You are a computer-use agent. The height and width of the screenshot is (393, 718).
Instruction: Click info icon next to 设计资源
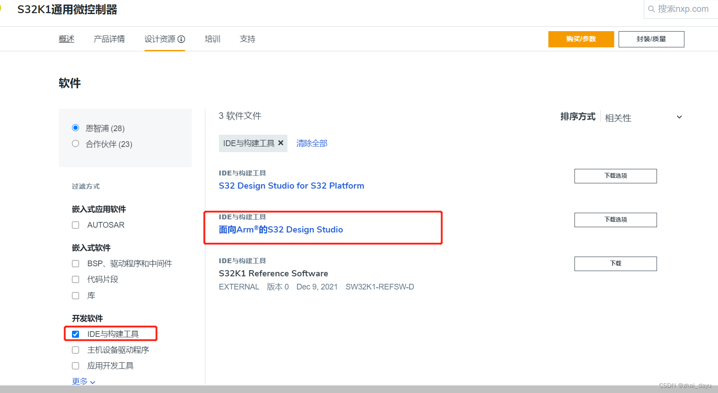click(x=181, y=39)
